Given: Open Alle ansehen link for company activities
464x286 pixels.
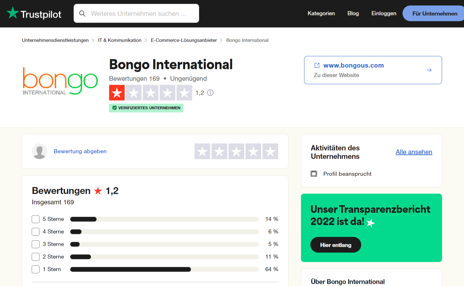Looking at the screenshot, I should [x=414, y=152].
